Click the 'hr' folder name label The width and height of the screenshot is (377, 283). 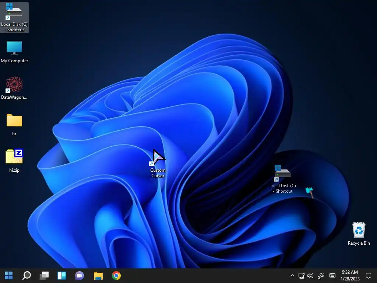(x=14, y=134)
